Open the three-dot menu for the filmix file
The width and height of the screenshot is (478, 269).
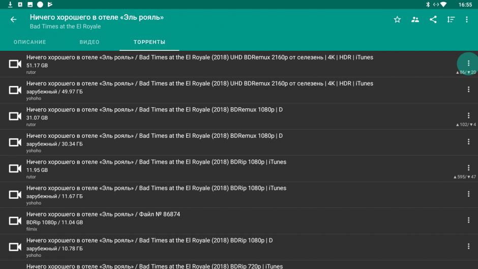pos(468,220)
